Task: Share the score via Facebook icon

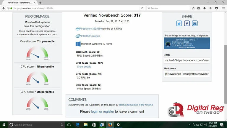Action: coord(187,23)
